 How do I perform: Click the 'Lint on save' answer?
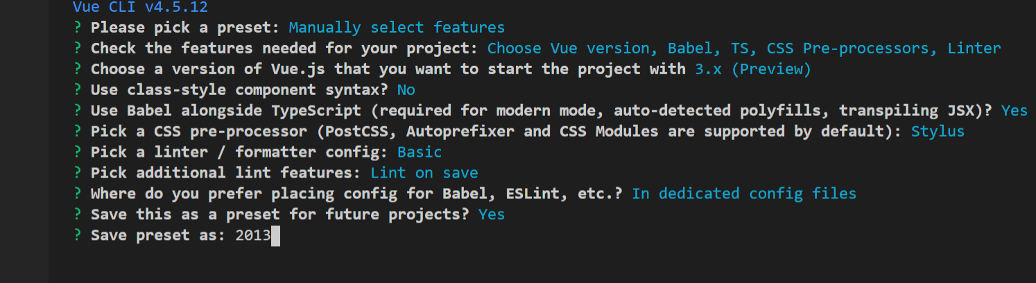point(424,173)
